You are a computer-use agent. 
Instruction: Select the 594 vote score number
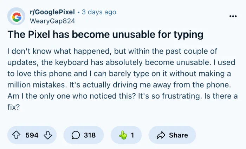pos(32,135)
